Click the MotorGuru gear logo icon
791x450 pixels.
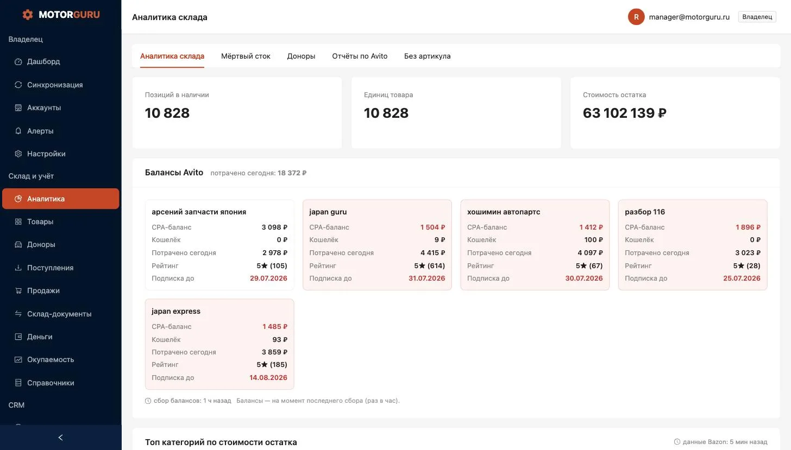pyautogui.click(x=28, y=15)
